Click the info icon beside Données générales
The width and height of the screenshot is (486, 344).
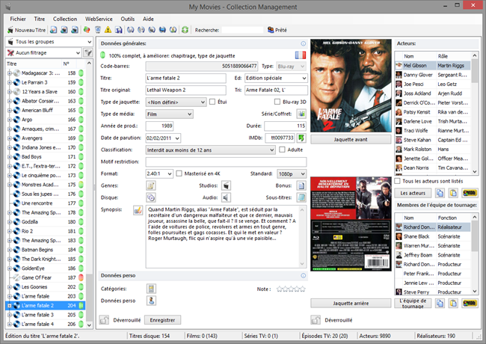click(x=303, y=43)
